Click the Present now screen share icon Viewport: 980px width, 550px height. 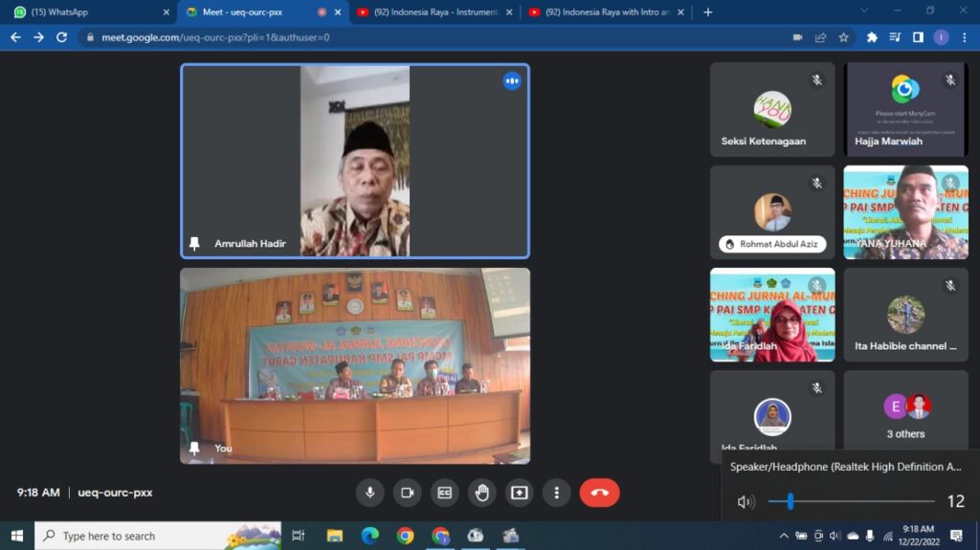pyautogui.click(x=519, y=493)
